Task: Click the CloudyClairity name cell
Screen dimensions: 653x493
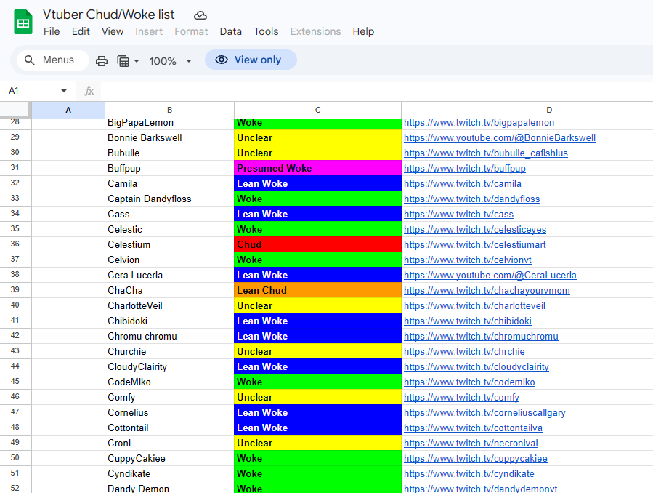Action: point(169,366)
